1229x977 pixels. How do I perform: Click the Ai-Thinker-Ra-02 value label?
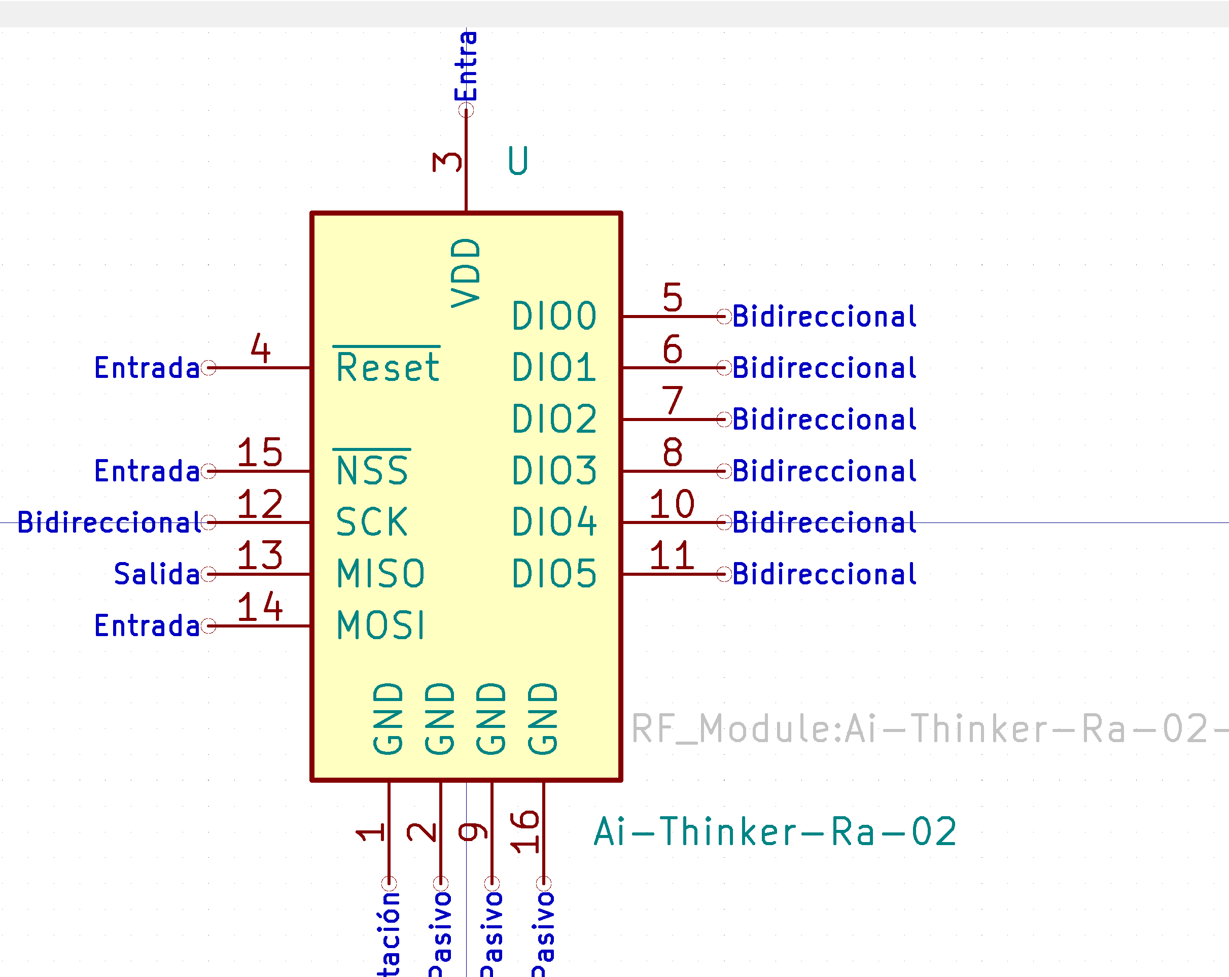[x=775, y=831]
